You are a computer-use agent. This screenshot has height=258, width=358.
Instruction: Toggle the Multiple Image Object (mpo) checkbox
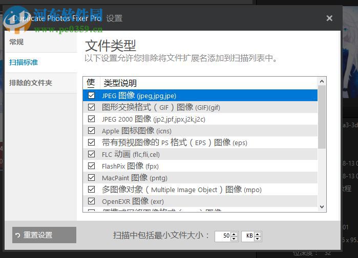pos(91,189)
